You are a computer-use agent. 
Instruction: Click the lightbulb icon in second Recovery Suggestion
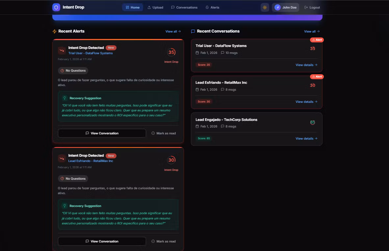[x=65, y=206]
